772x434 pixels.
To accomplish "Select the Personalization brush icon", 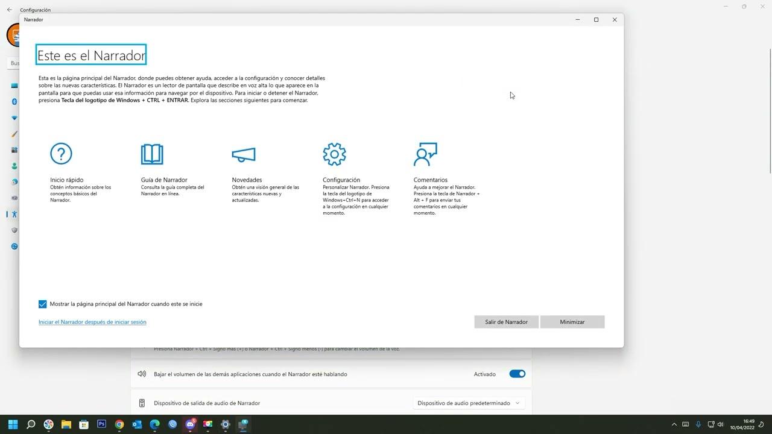I will pyautogui.click(x=14, y=134).
